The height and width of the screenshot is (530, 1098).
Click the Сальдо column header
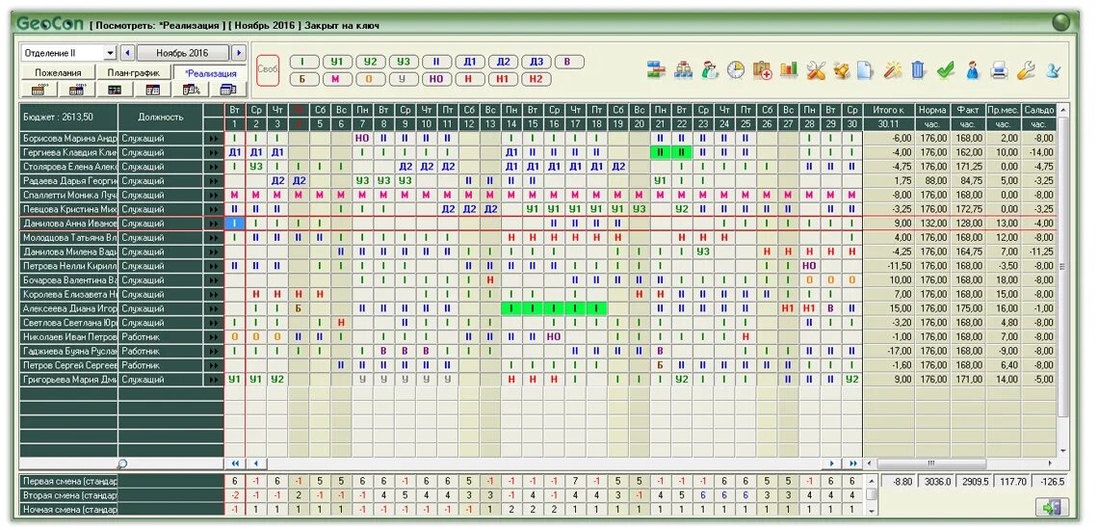click(x=1038, y=110)
